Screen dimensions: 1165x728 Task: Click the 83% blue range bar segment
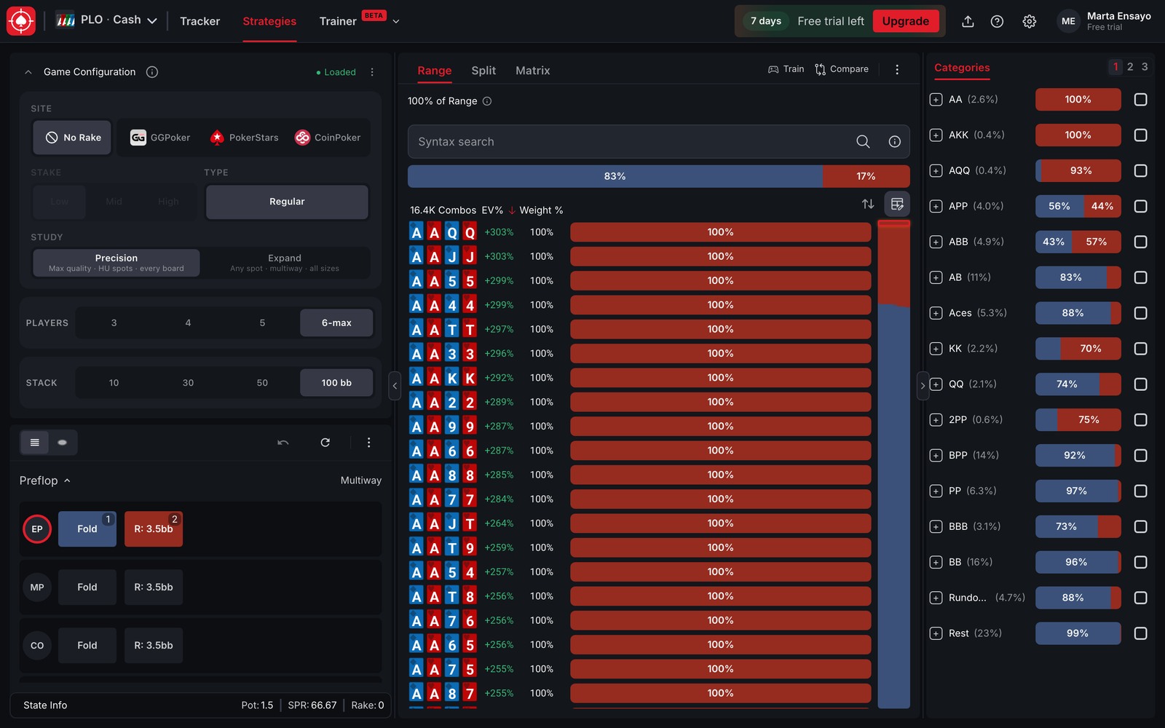[615, 176]
